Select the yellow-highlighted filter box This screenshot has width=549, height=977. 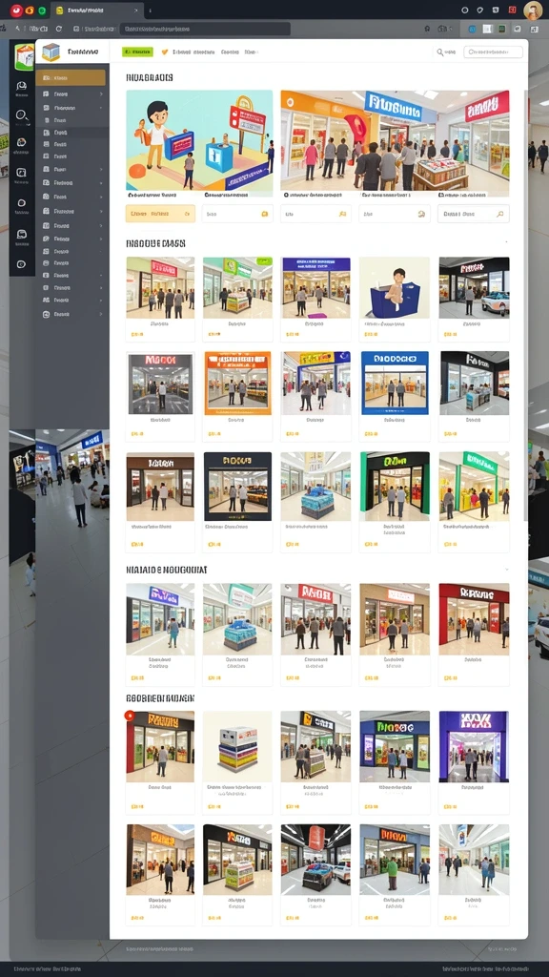point(160,214)
